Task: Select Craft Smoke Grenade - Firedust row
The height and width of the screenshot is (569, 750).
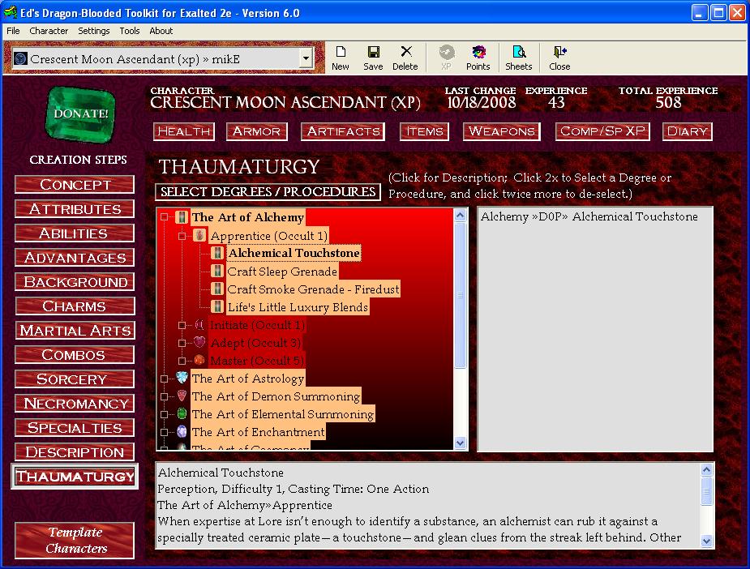Action: (313, 289)
